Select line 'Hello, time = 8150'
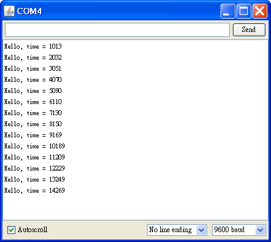Image resolution: width=271 pixels, height=242 pixels. click(x=33, y=124)
